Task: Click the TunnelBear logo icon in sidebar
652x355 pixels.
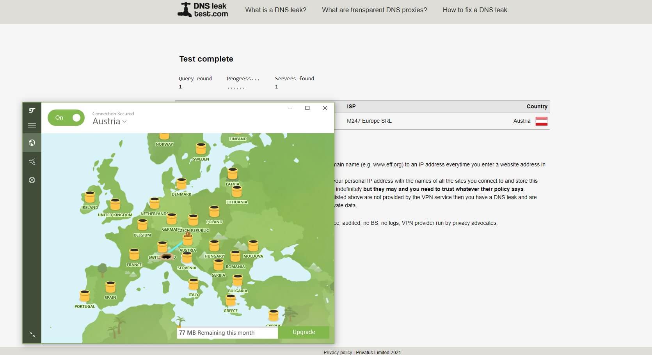Action: tap(32, 110)
